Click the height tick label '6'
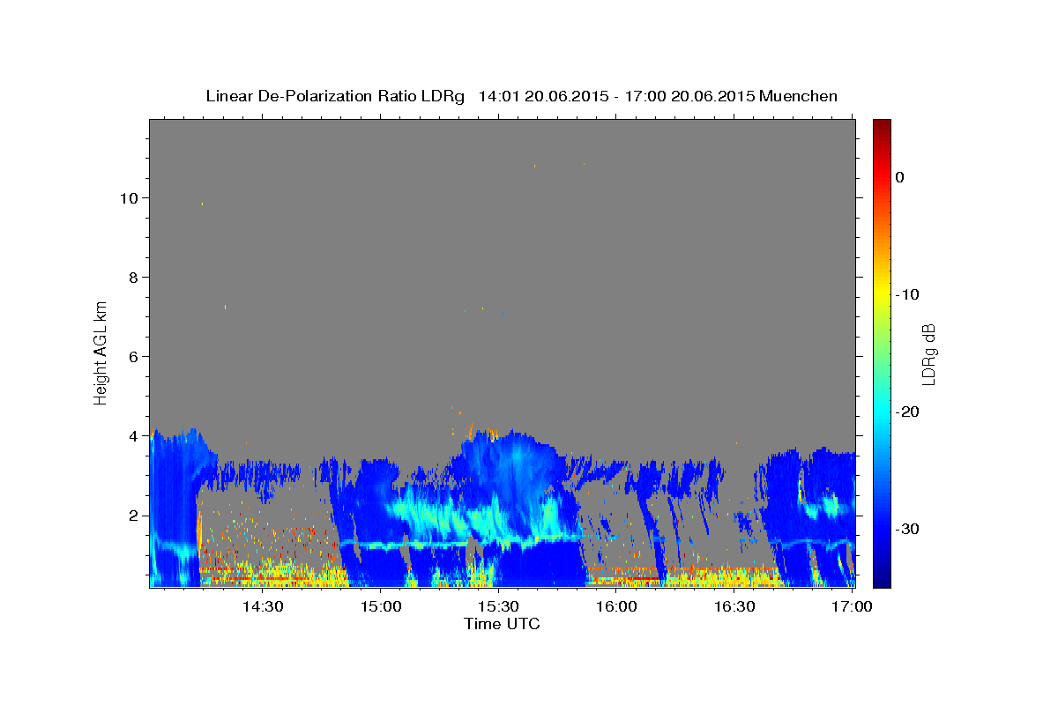 click(x=134, y=356)
